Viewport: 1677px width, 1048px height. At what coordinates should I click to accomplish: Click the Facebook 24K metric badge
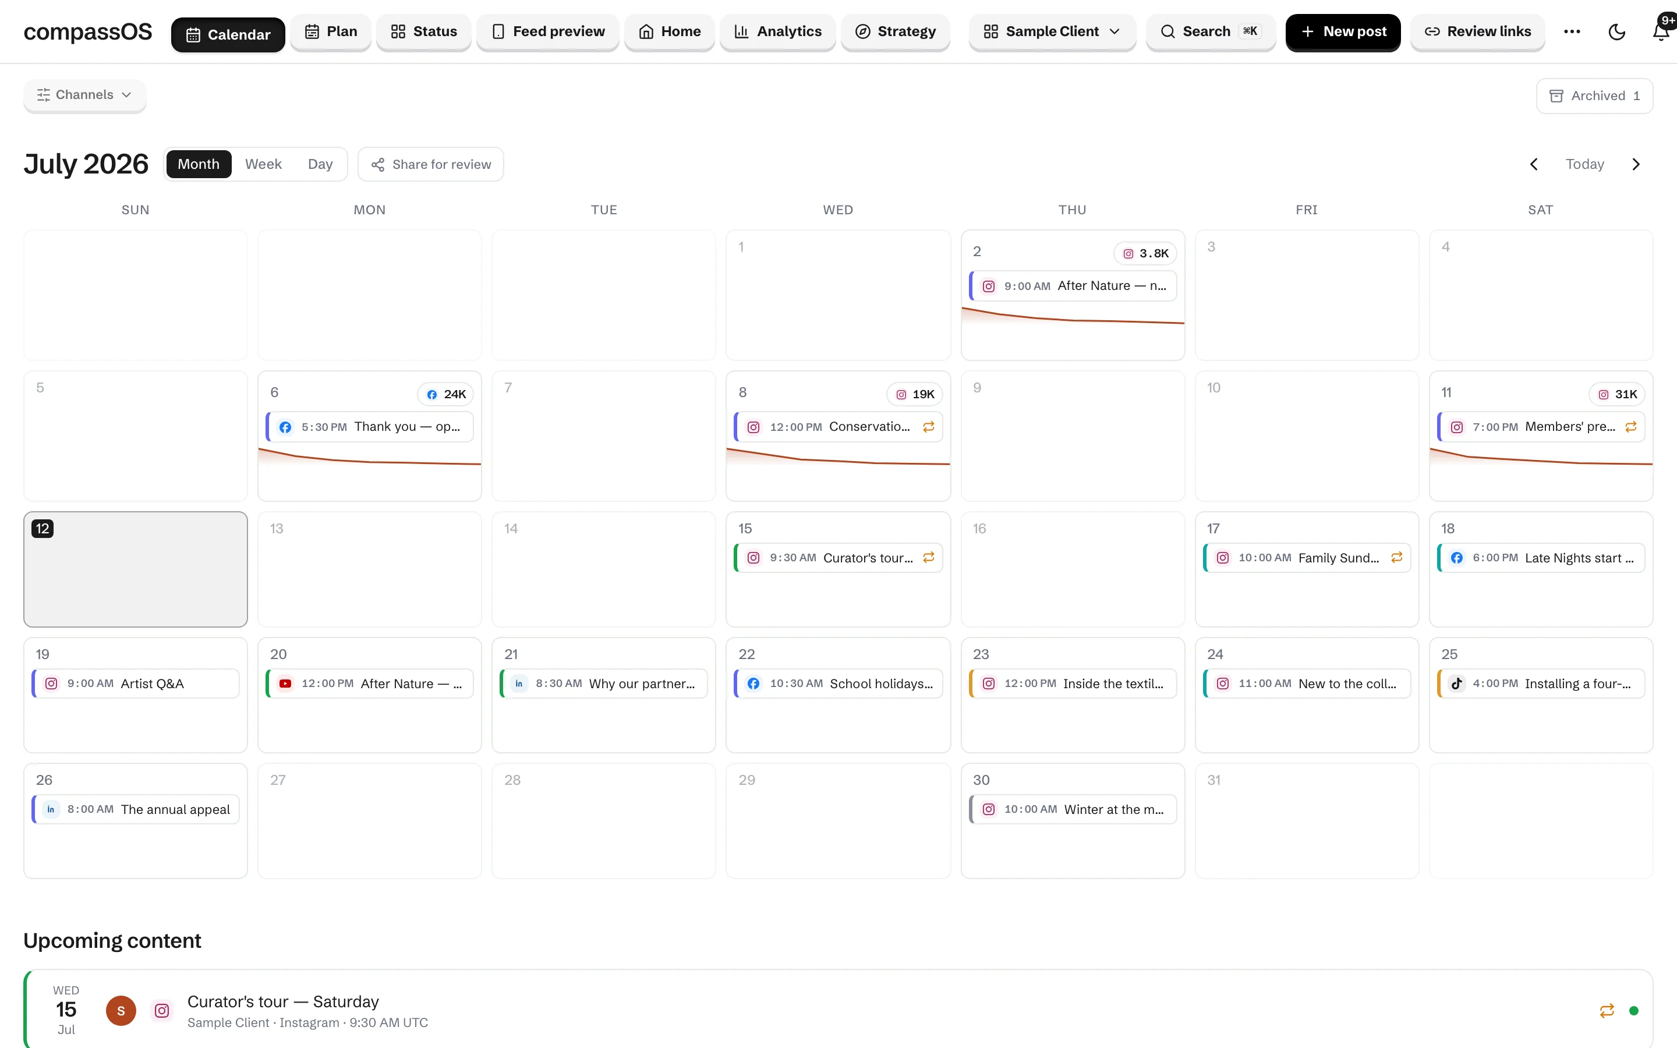[x=445, y=394]
